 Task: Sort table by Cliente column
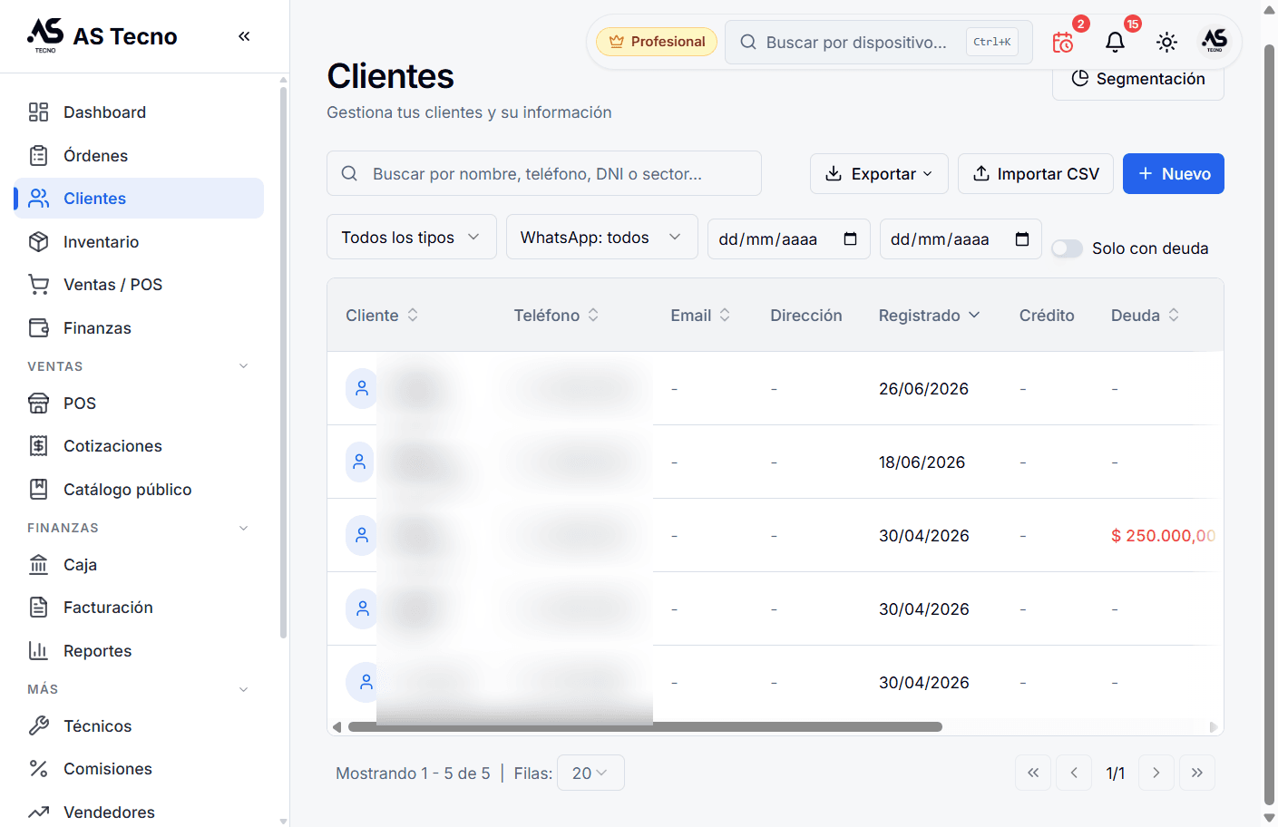coord(382,315)
